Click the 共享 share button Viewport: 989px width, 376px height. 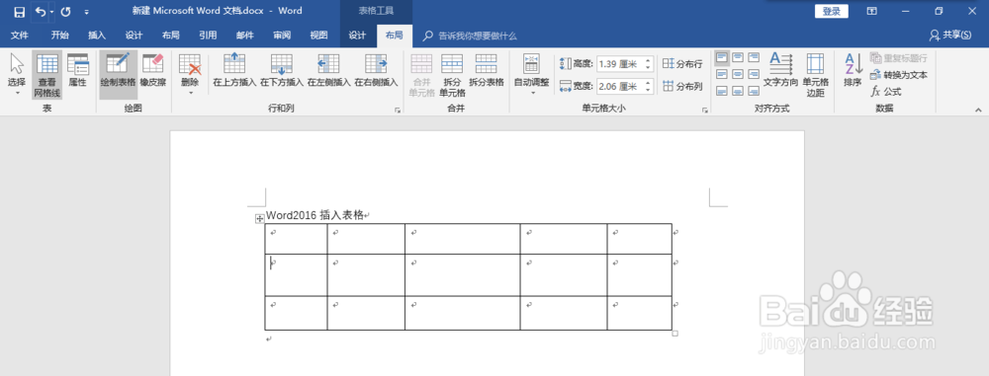[x=950, y=36]
